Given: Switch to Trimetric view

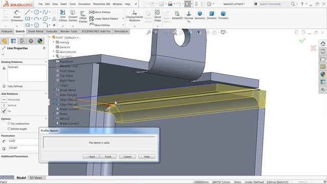Looking at the screenshot, I should 223,16.
